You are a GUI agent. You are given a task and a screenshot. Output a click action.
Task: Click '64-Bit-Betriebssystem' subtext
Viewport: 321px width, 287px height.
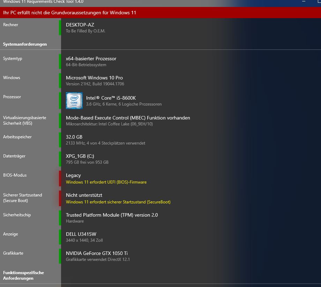(x=86, y=65)
